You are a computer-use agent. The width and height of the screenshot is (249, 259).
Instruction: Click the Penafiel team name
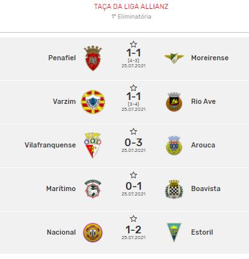(62, 58)
